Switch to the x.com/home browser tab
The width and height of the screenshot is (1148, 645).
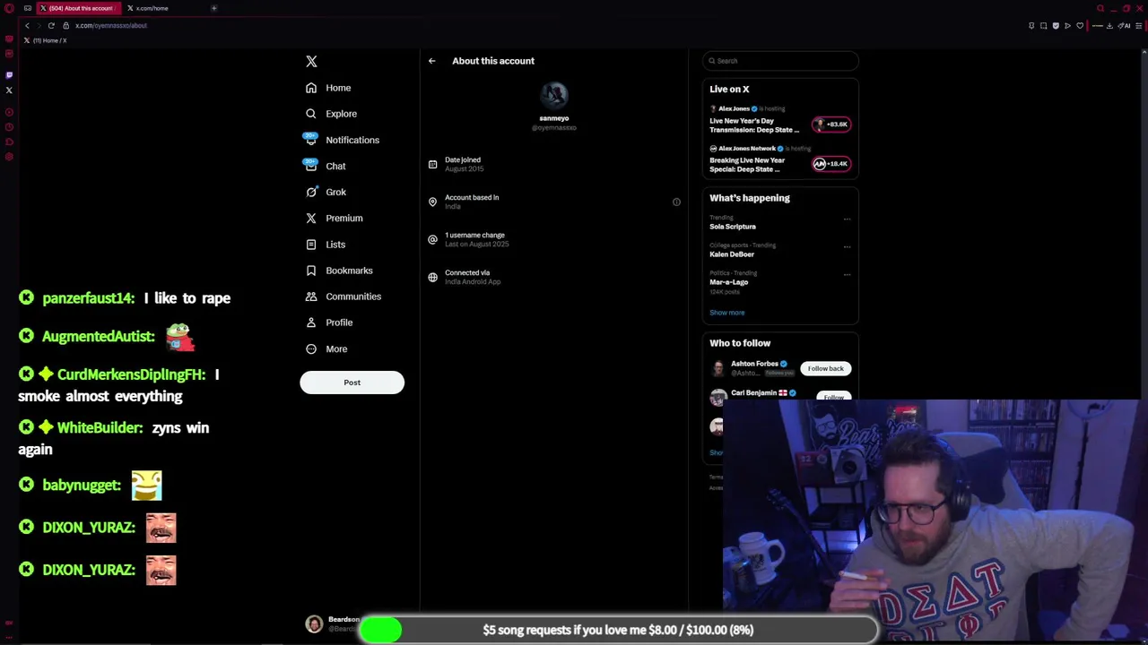click(152, 8)
